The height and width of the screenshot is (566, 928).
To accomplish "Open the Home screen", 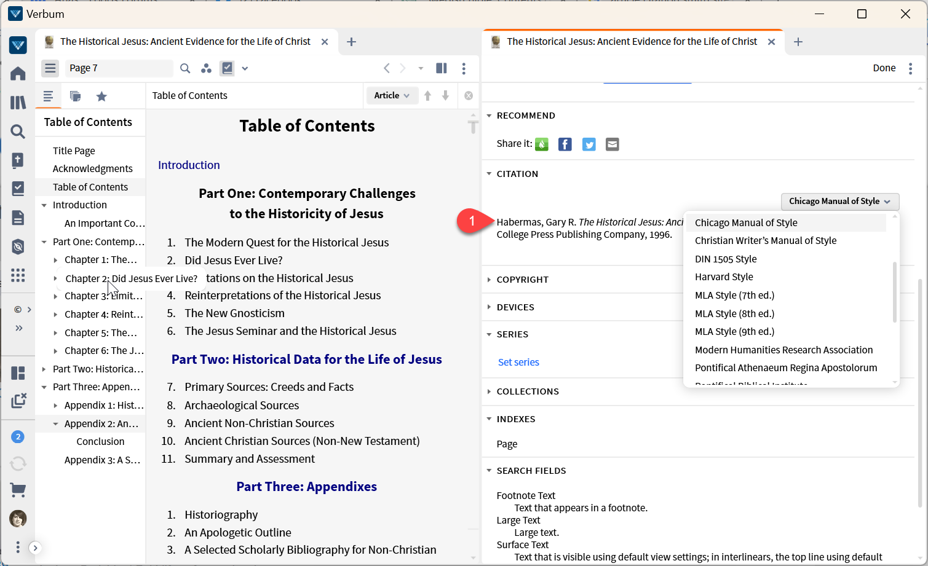I will click(x=18, y=73).
